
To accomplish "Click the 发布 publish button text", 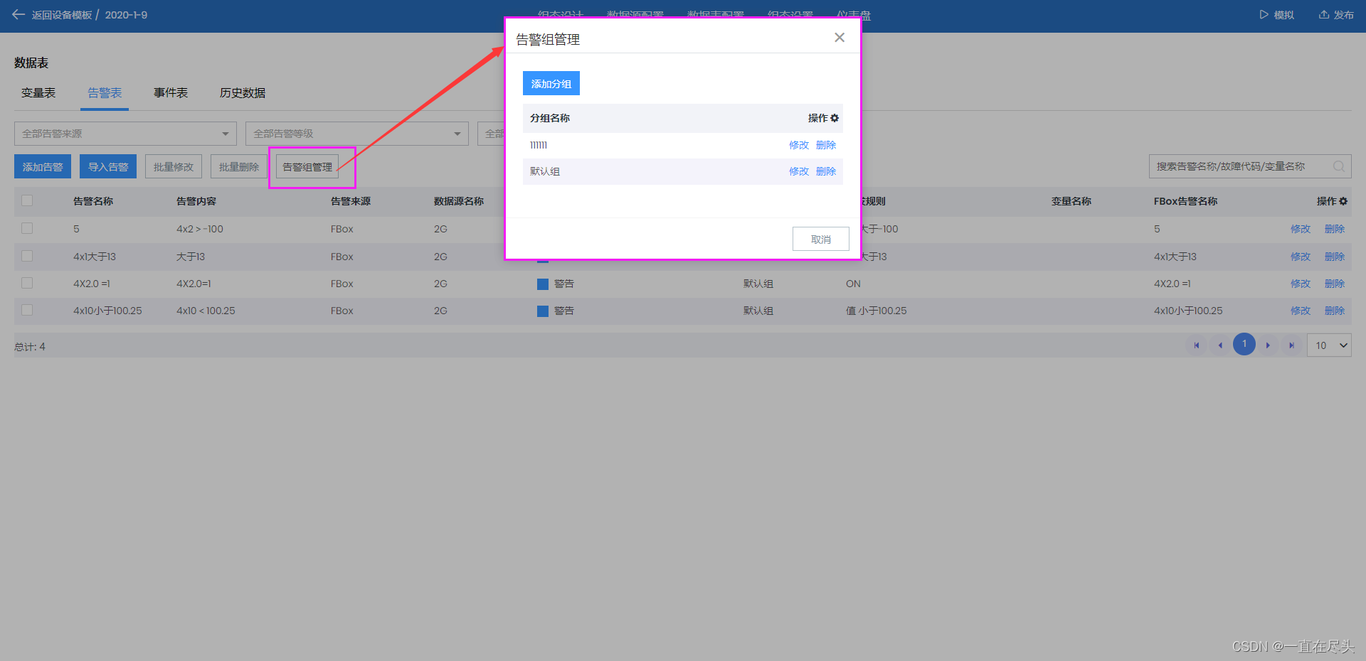I will coord(1344,15).
